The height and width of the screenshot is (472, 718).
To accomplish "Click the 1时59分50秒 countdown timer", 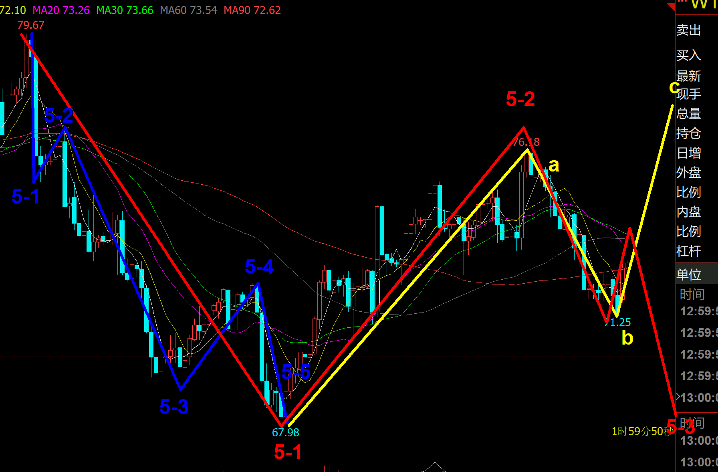I will [x=642, y=432].
